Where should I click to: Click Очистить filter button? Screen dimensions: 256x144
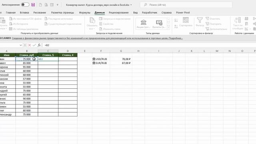click(x=213, y=19)
